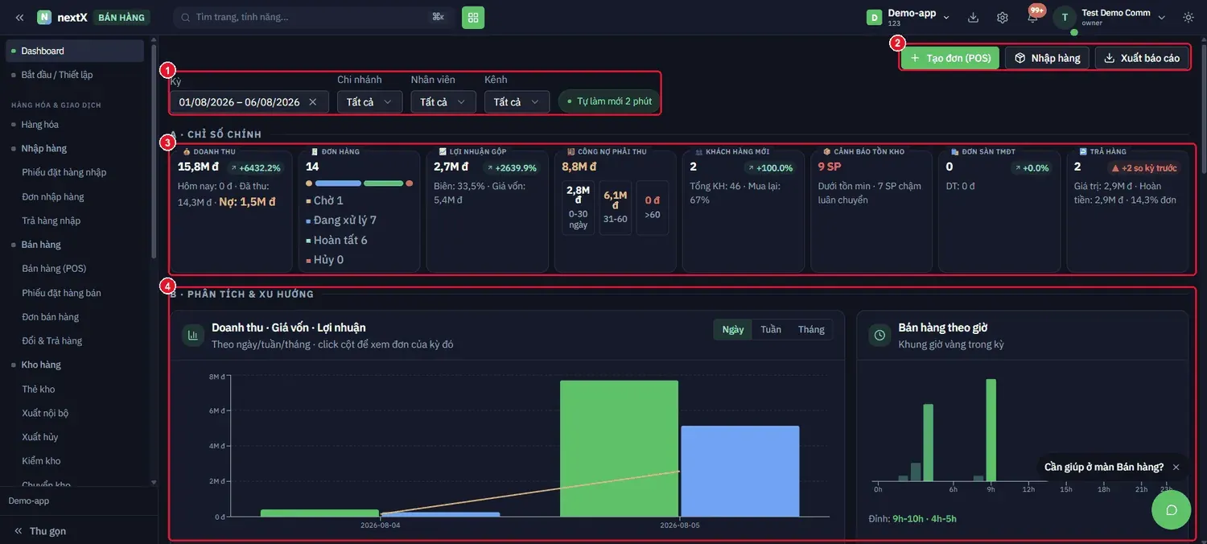Open the Nhân viên dropdown
This screenshot has height=544, width=1207.
(443, 102)
